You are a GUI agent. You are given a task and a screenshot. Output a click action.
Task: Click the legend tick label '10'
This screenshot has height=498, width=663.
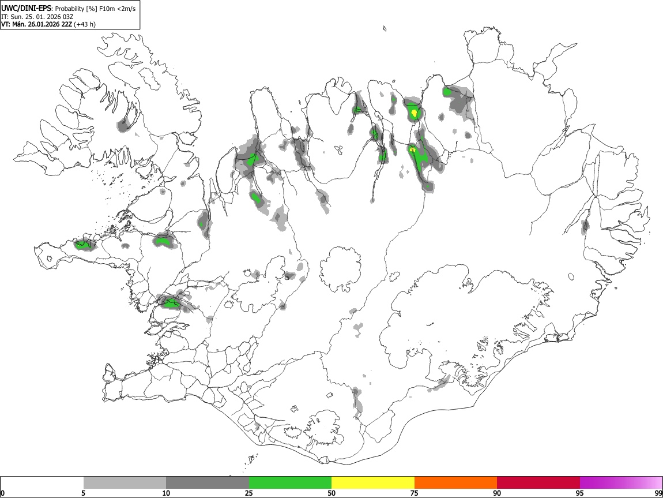tap(166, 493)
